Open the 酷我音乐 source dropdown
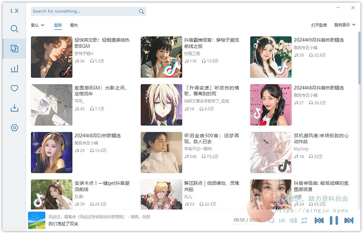 coord(345,25)
